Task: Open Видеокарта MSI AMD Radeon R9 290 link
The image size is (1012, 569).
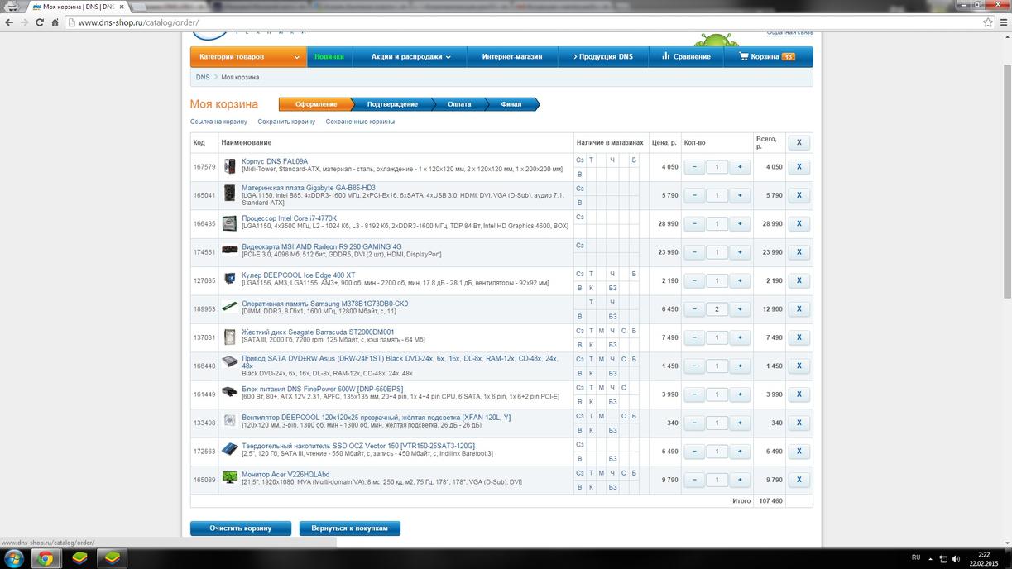Action: point(322,246)
